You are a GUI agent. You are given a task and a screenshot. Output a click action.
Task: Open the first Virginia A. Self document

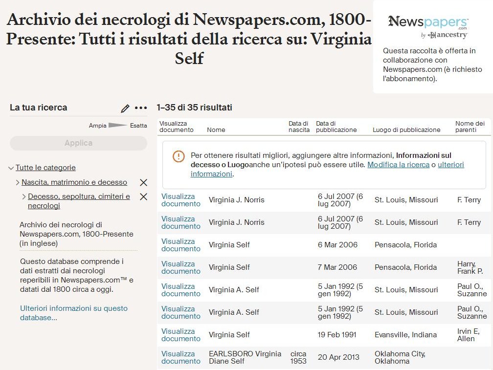click(x=181, y=290)
